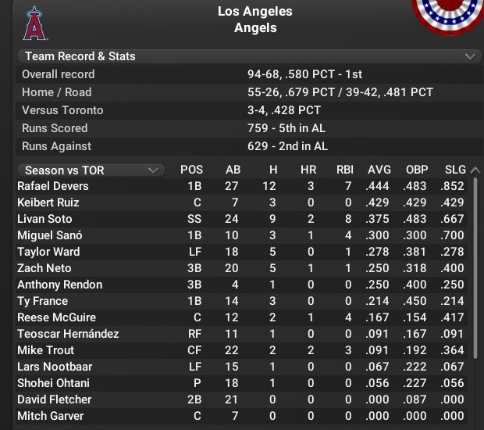Sort by the AVG column header

pos(379,170)
